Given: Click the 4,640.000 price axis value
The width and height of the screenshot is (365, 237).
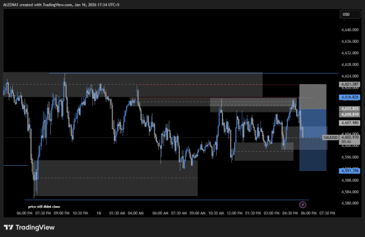Looking at the screenshot, I should (x=350, y=30).
